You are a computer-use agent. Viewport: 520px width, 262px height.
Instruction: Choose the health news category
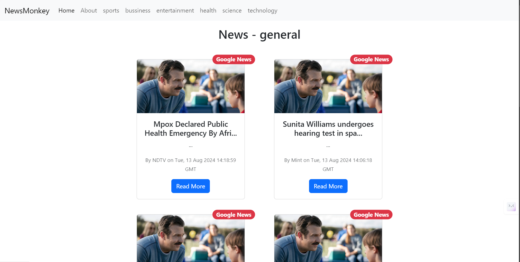208,10
